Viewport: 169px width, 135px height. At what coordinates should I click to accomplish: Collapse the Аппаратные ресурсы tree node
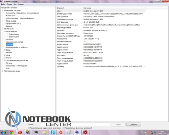tap(2, 10)
